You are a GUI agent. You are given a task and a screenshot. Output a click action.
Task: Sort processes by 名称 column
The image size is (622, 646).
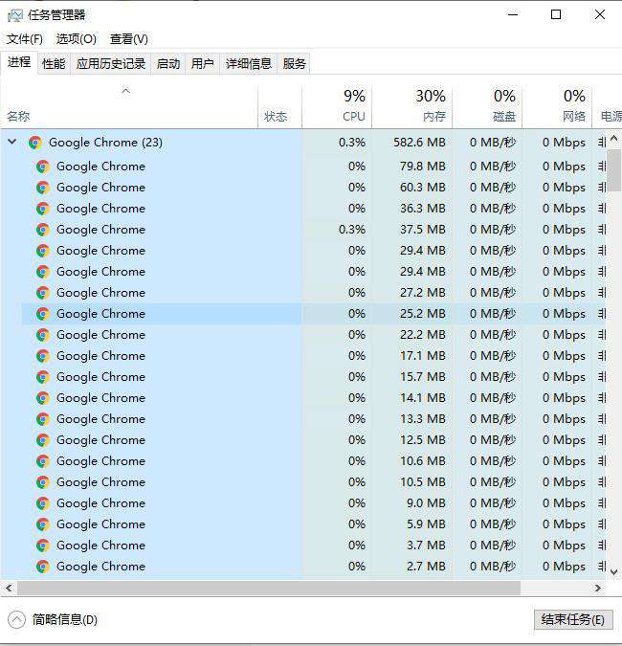129,106
